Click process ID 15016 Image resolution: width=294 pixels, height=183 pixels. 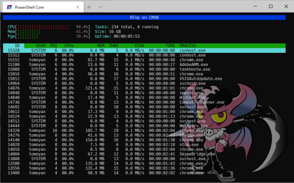point(14,74)
